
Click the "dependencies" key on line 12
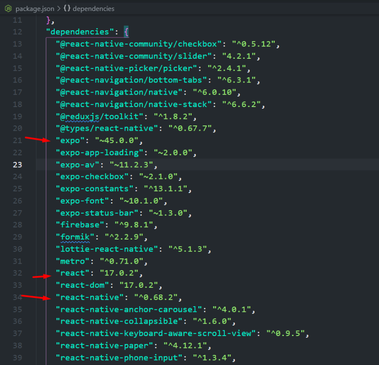click(x=80, y=32)
